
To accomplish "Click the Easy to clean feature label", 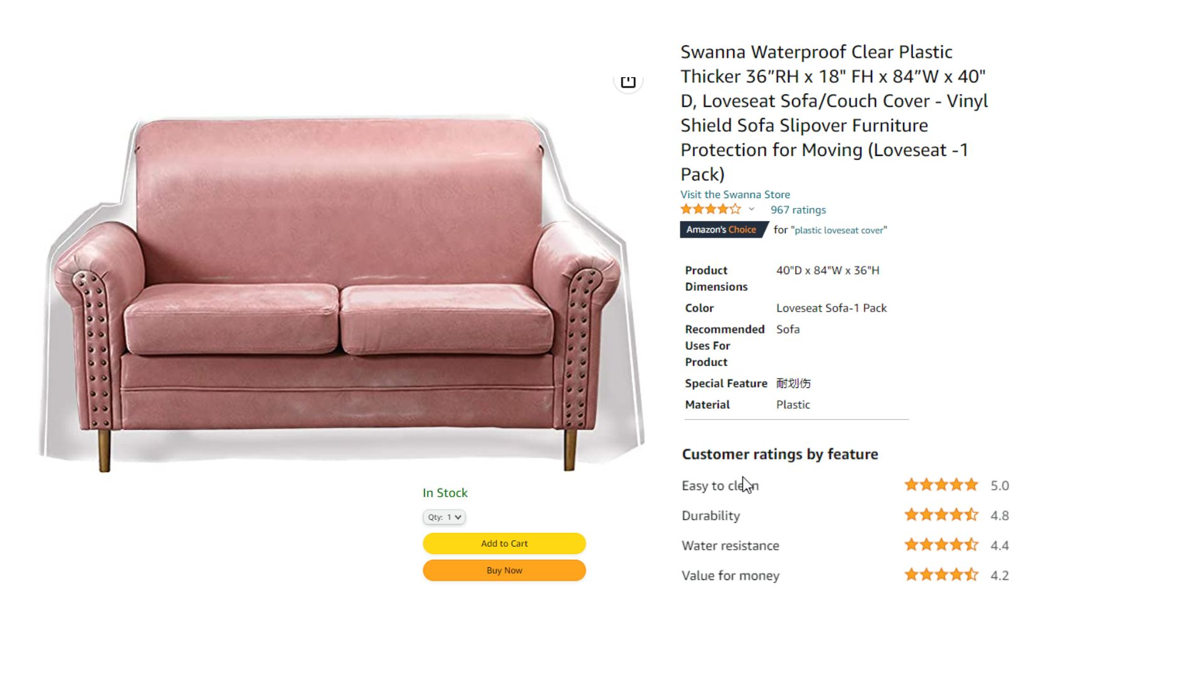I will (720, 486).
